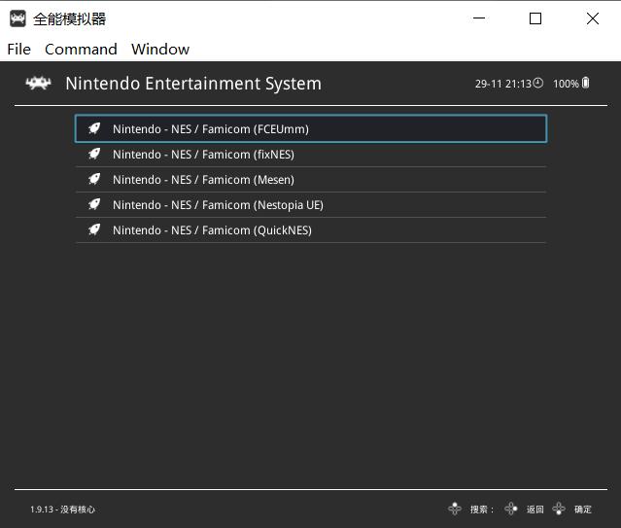Open the Window menu
Viewport: 621px width, 528px height.
pyautogui.click(x=160, y=49)
